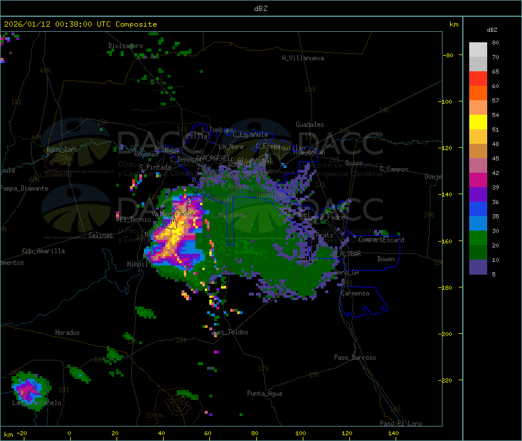
Task: Click the Morados map label
Action: (x=67, y=333)
